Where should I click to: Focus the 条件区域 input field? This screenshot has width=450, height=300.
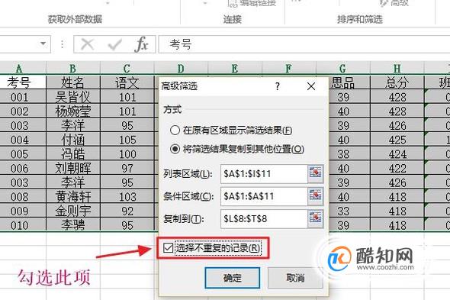pyautogui.click(x=264, y=196)
